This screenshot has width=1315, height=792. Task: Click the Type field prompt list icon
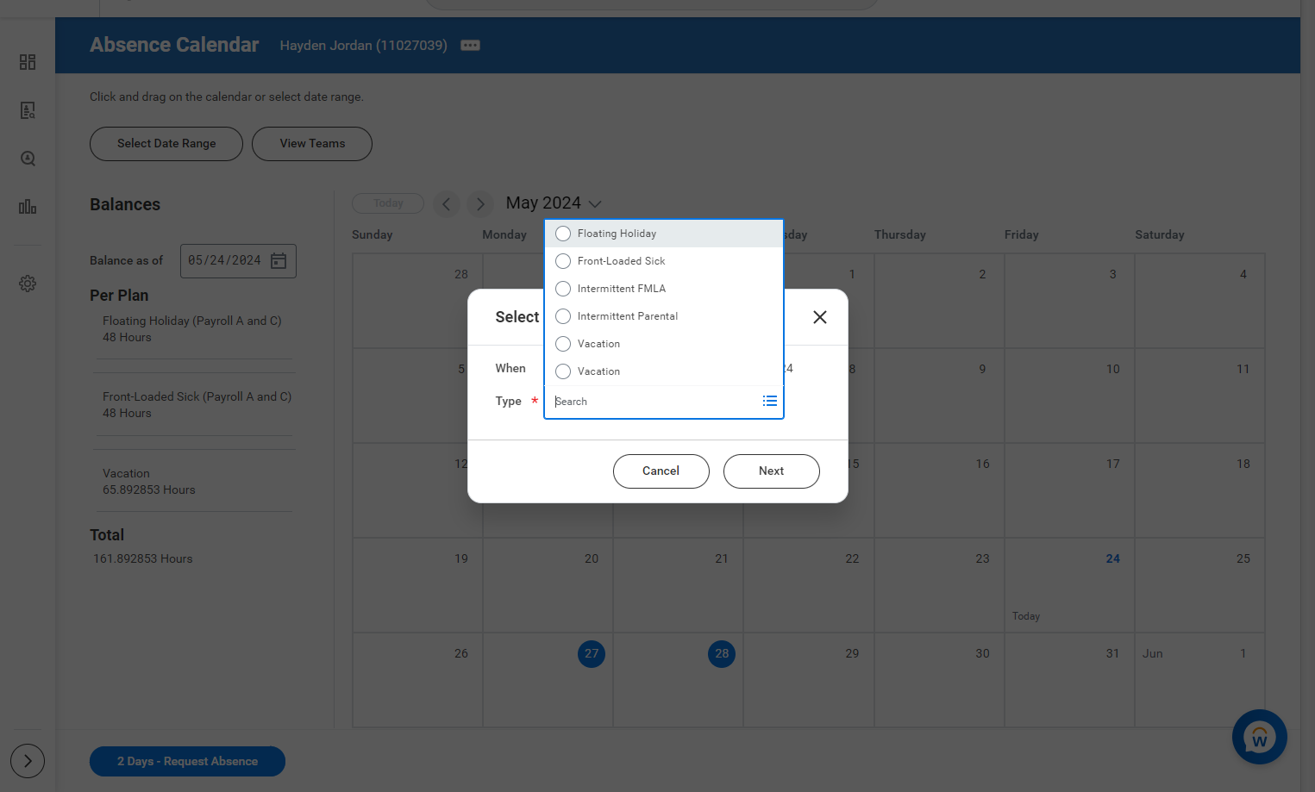[770, 402]
